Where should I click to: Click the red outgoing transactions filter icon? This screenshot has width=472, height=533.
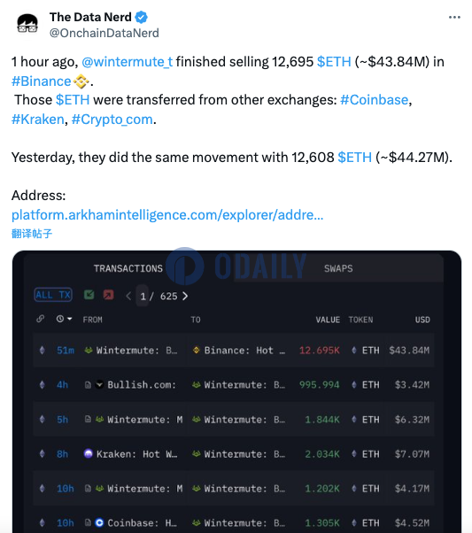(108, 295)
